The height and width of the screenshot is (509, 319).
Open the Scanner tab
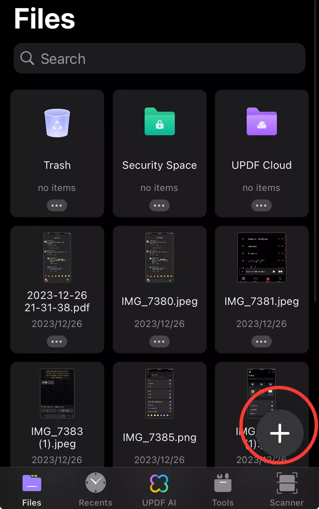(x=287, y=490)
